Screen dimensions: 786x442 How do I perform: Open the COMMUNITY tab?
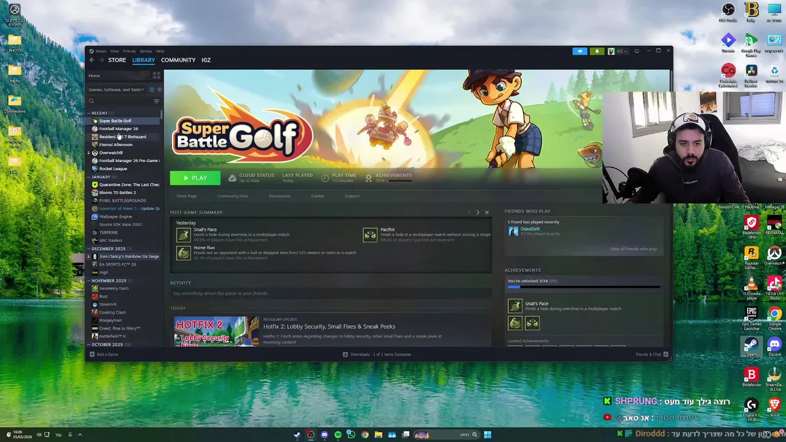[178, 60]
